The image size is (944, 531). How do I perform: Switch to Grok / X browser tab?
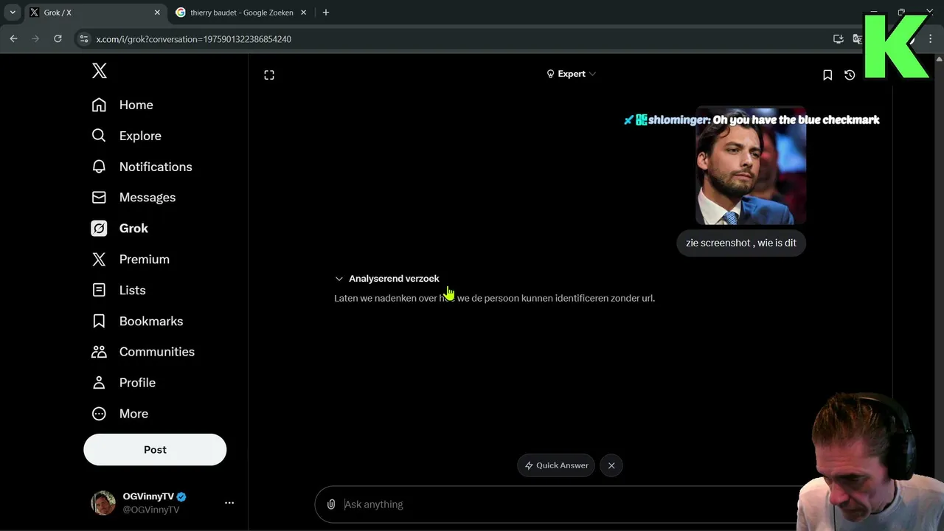(95, 13)
